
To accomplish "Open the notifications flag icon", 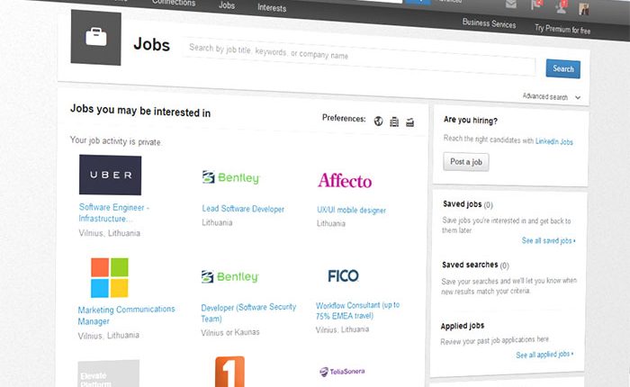I will pyautogui.click(x=537, y=5).
